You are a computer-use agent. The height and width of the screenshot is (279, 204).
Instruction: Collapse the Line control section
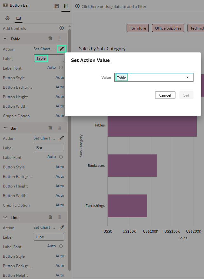click(5, 217)
